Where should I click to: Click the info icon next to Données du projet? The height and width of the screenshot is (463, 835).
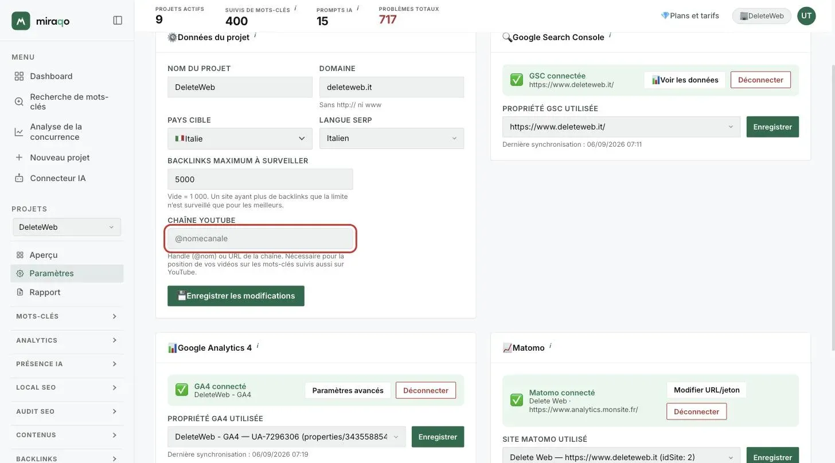(255, 36)
